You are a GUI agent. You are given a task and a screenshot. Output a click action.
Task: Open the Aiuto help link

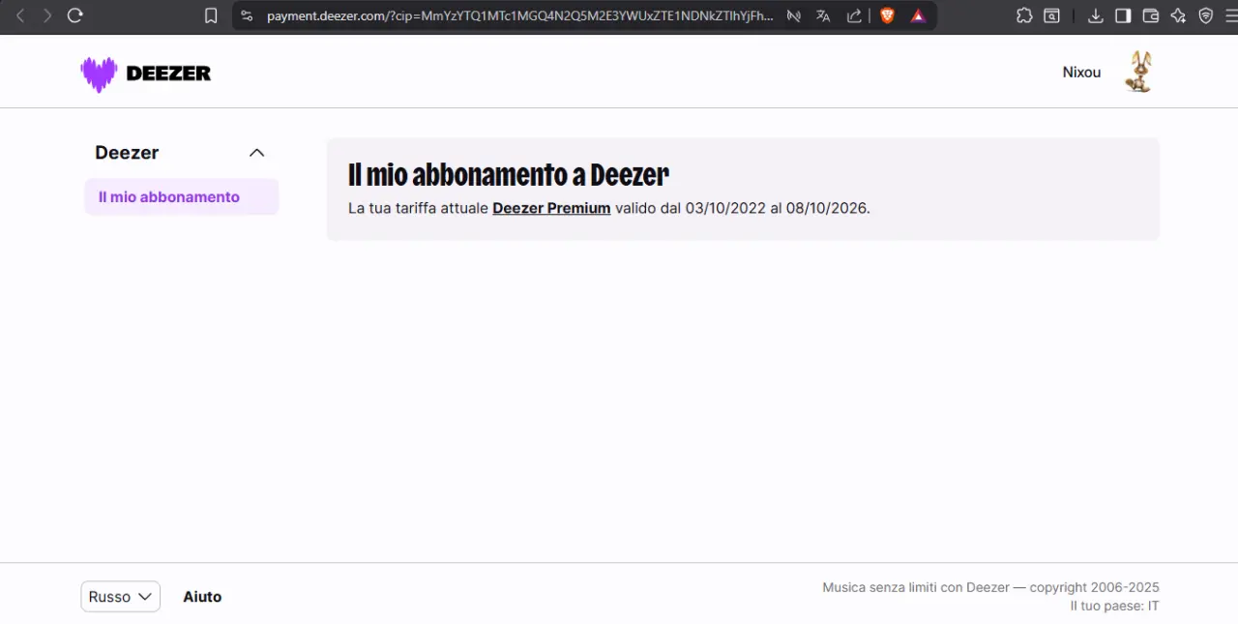coord(202,597)
